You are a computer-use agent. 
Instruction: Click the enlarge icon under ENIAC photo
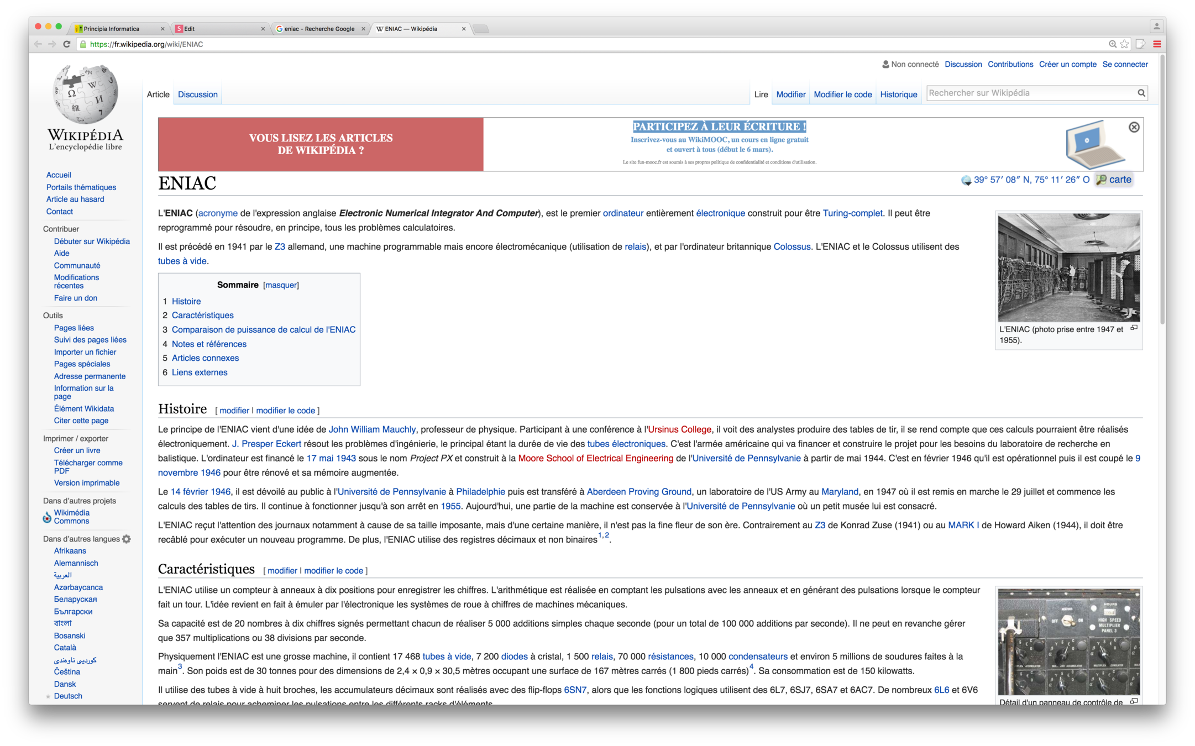pos(1134,328)
